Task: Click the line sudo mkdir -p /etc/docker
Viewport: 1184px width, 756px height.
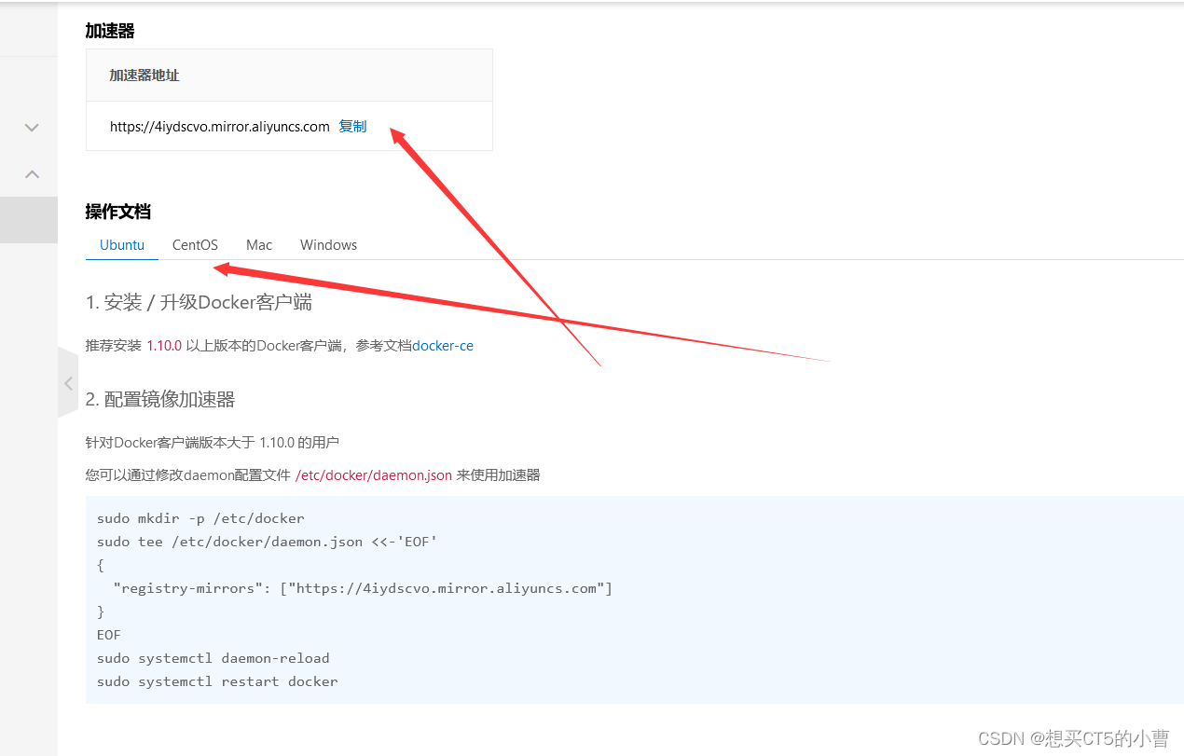Action: [x=200, y=518]
